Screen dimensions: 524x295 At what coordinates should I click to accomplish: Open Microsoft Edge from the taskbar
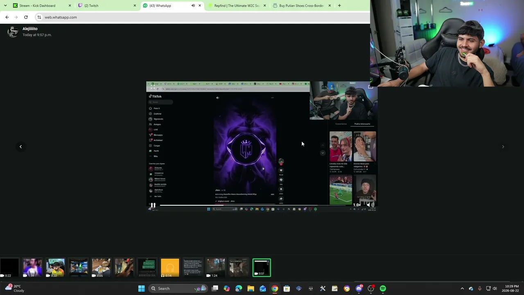click(239, 288)
